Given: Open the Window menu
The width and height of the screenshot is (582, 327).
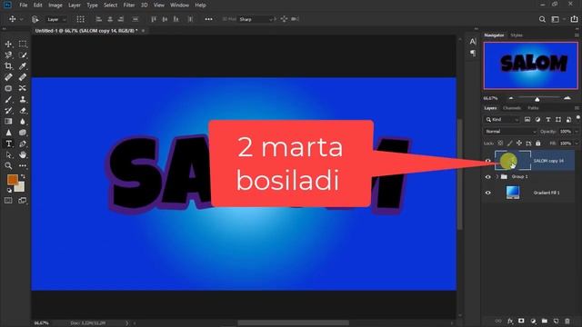Looking at the screenshot, I should (180, 5).
